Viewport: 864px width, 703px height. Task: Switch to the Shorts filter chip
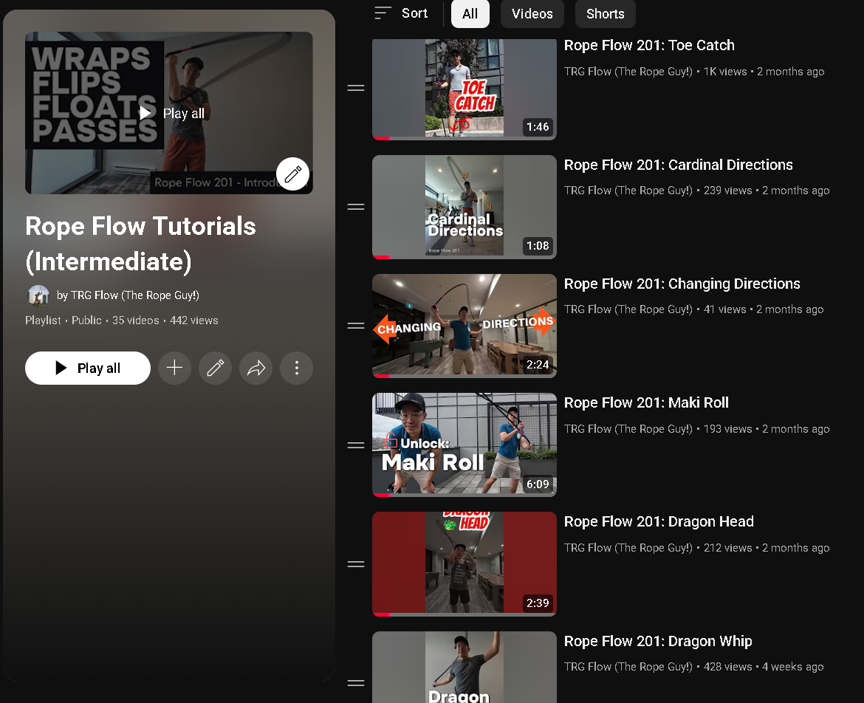tap(605, 14)
